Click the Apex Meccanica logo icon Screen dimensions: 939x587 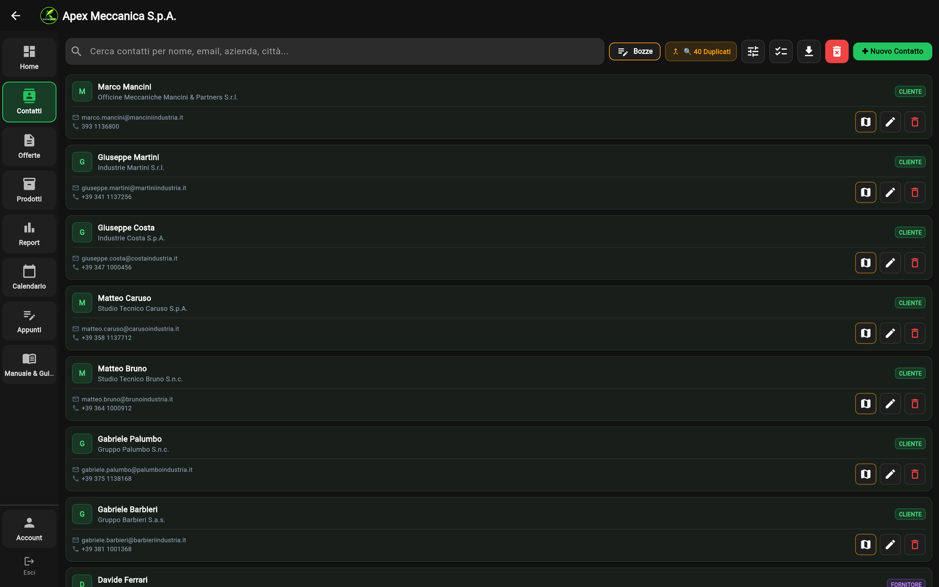(x=49, y=16)
